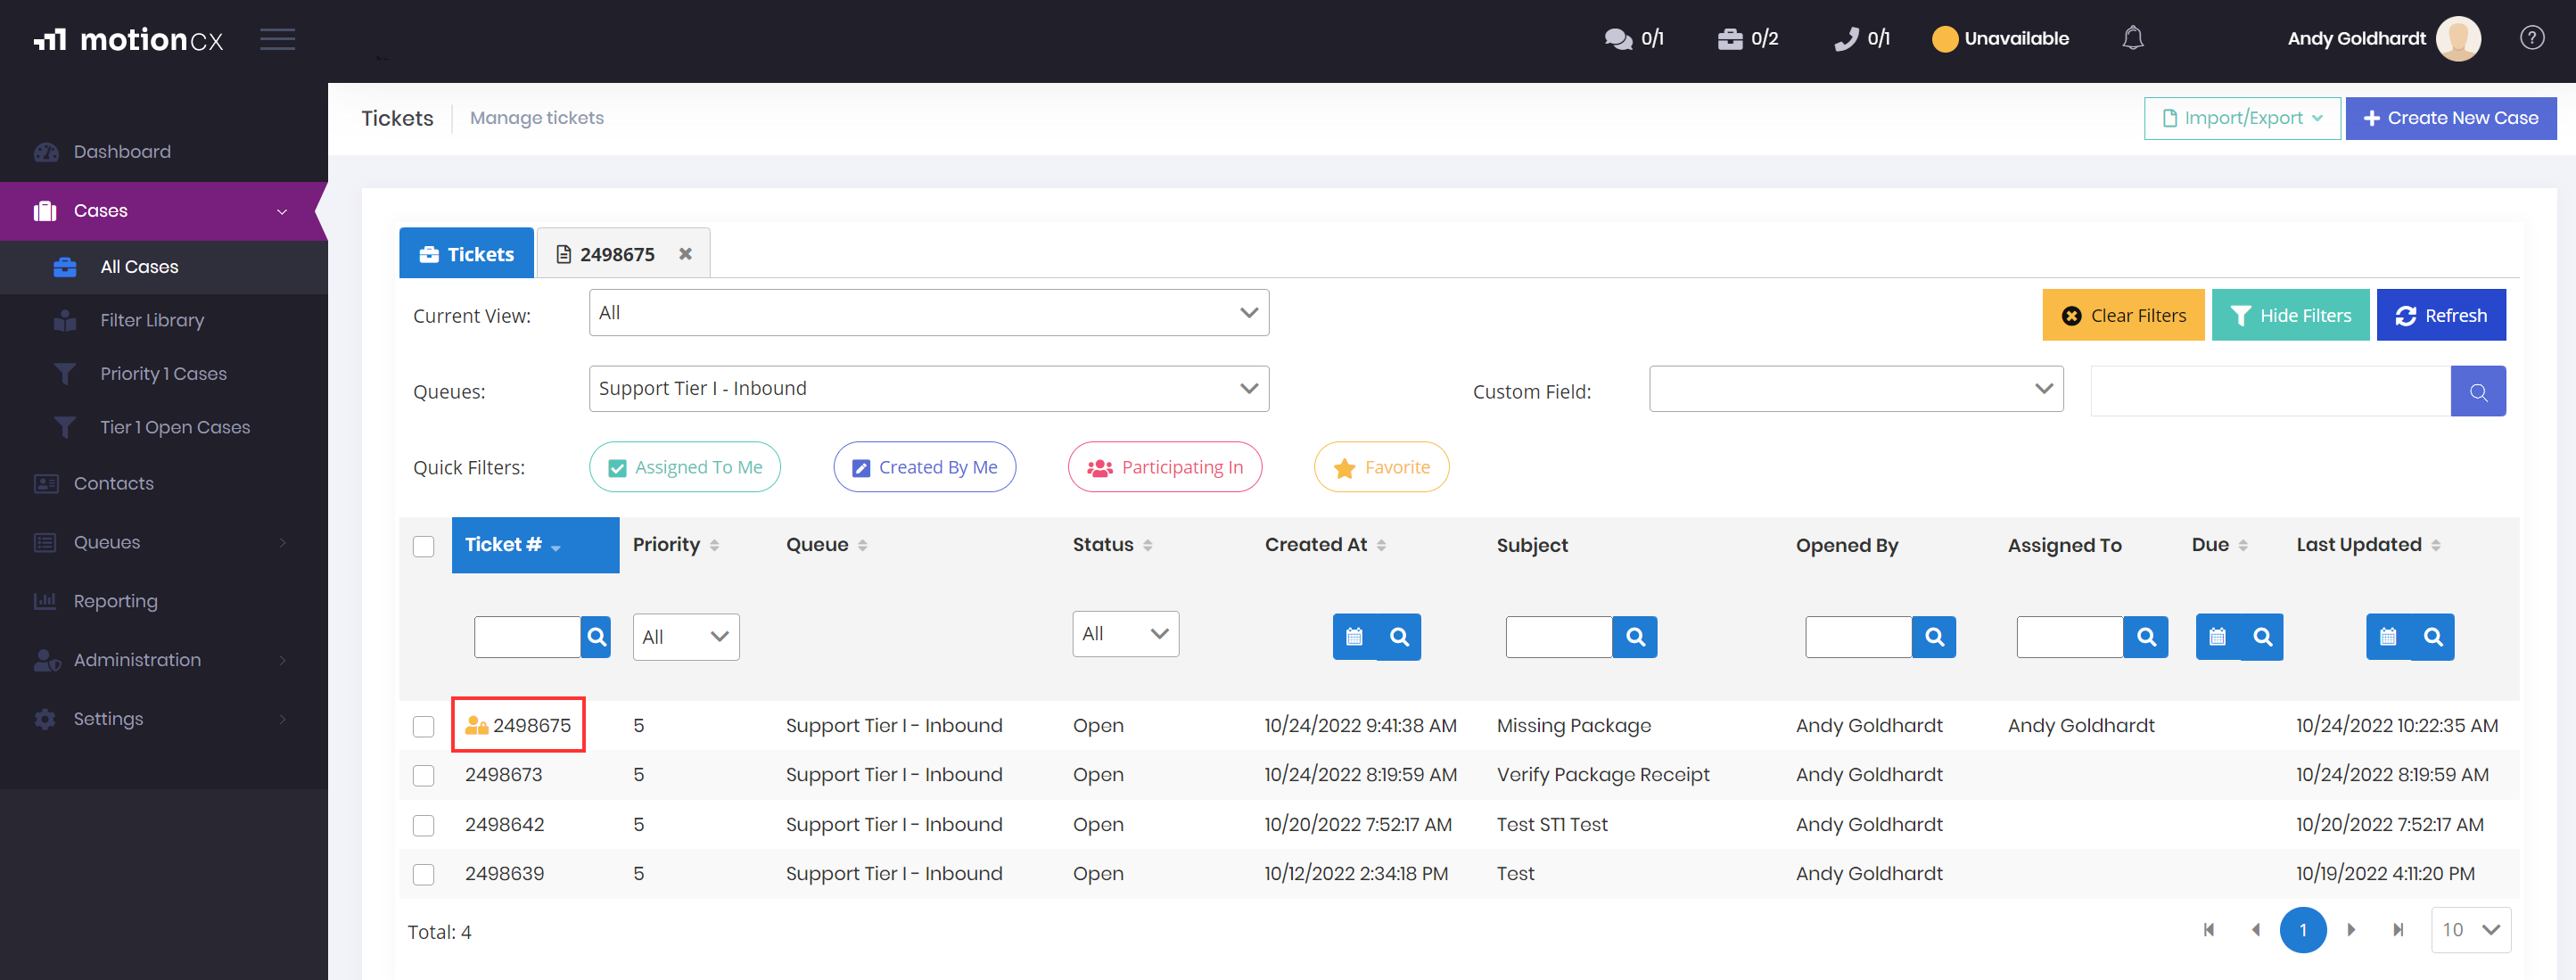Expand the Settings sidebar menu
The image size is (2576, 980).
coord(164,719)
